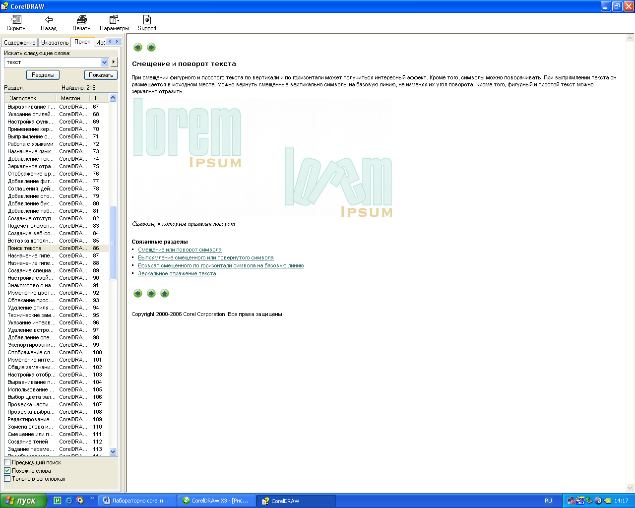Click bottom green next-topic arrow

[x=151, y=293]
